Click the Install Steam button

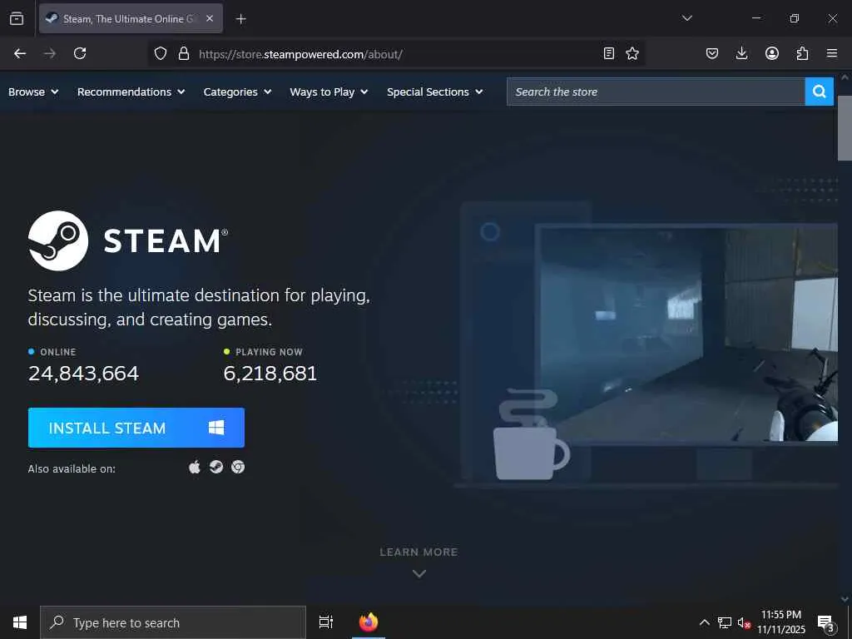pyautogui.click(x=136, y=428)
